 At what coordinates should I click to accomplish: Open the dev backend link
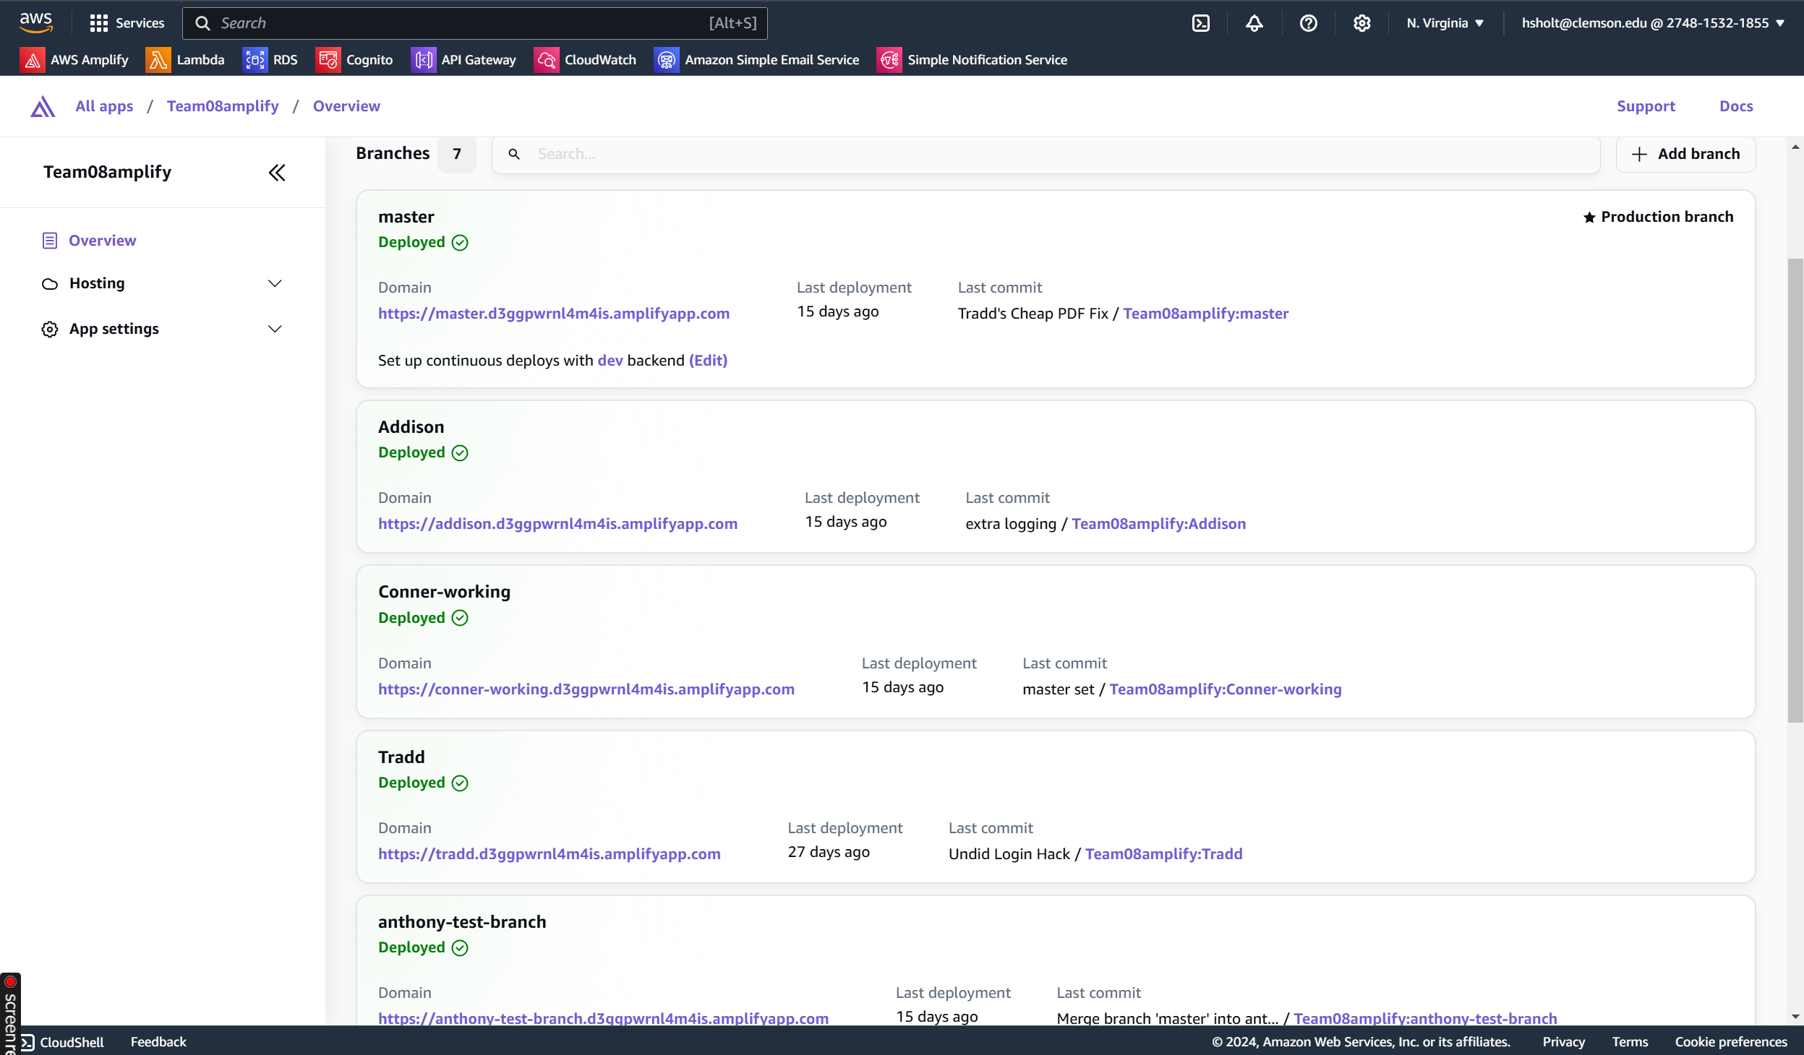point(610,361)
